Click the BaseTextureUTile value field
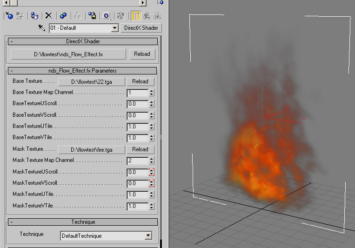The image size is (355, 248). 138,127
